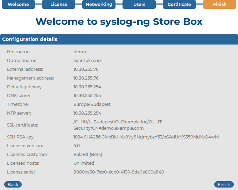The image size is (238, 190).
Task: Click the 'Default gateway:' label
Action: click(x=25, y=87)
